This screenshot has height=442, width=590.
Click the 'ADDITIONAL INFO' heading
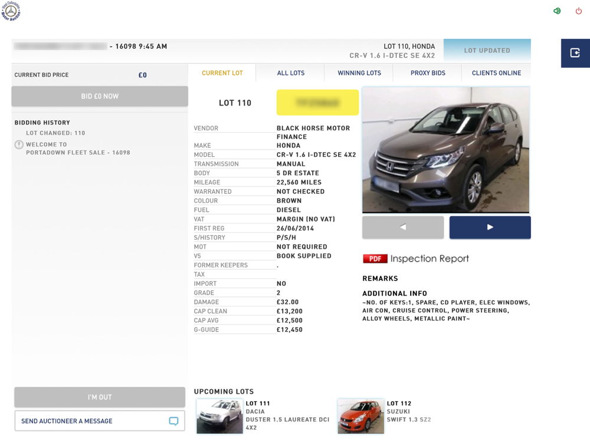coord(395,293)
